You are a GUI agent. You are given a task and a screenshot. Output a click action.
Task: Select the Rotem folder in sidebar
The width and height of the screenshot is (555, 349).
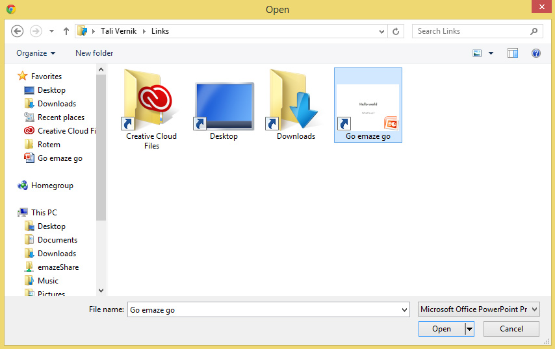click(x=49, y=145)
